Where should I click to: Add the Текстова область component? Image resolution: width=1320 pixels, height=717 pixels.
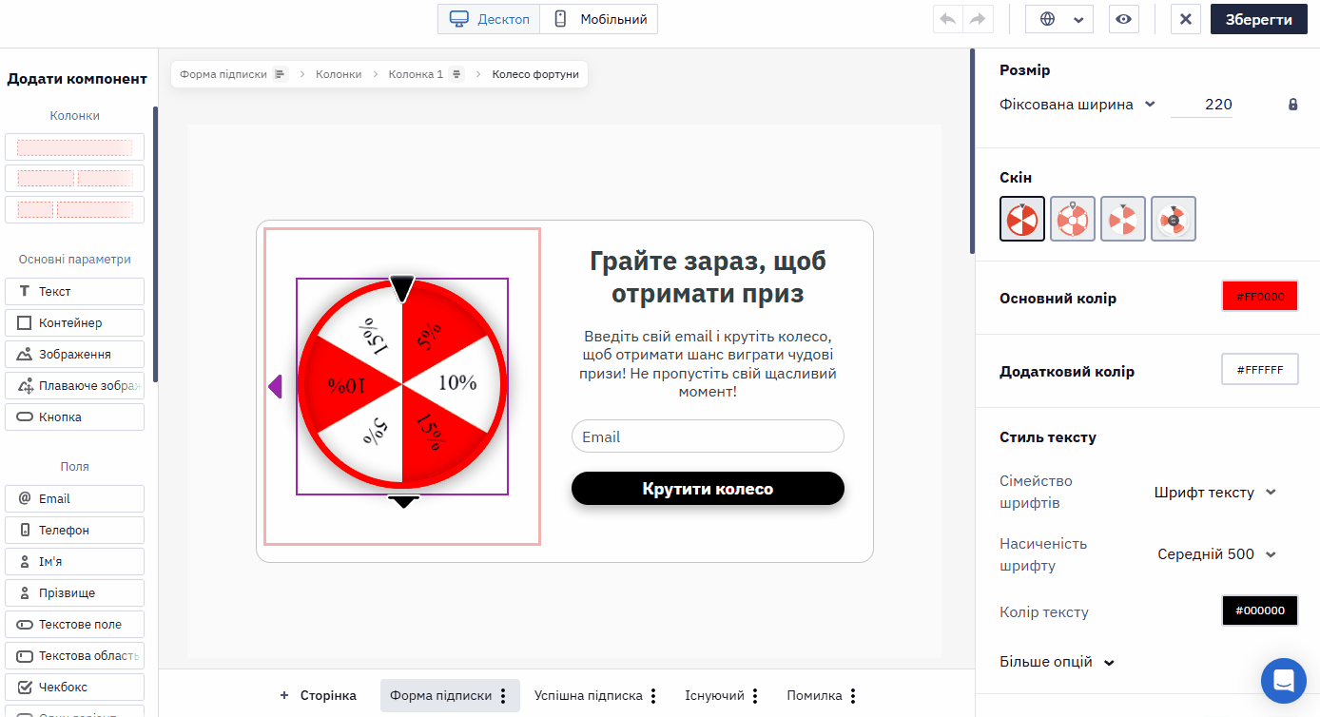[x=75, y=656]
